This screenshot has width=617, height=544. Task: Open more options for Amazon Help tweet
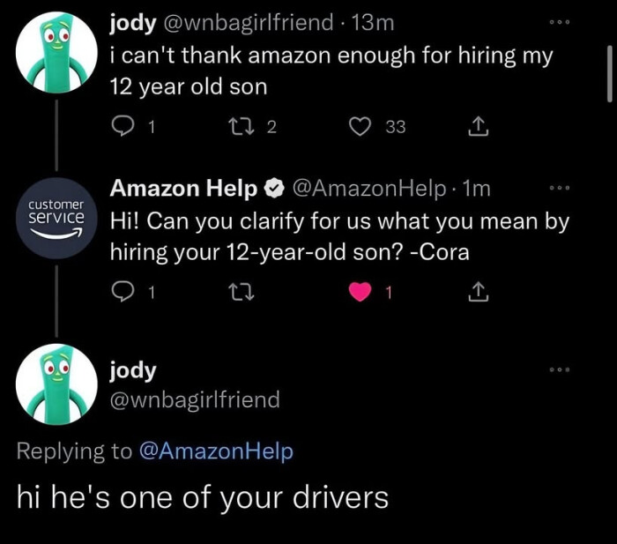click(560, 188)
